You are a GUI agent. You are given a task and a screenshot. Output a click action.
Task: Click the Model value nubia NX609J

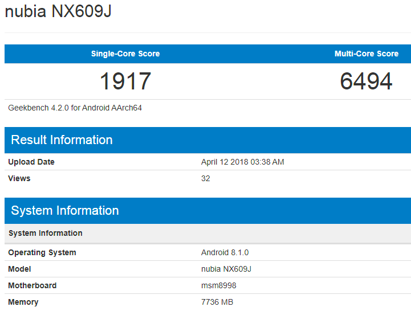pyautogui.click(x=226, y=269)
